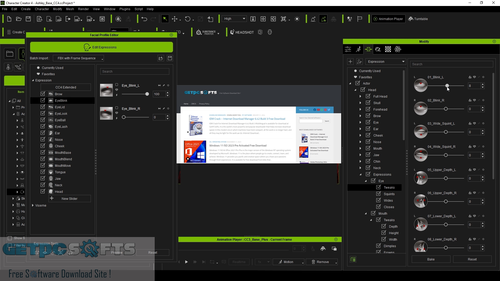Open Headshot plugin
The width and height of the screenshot is (500, 281).
click(x=242, y=32)
